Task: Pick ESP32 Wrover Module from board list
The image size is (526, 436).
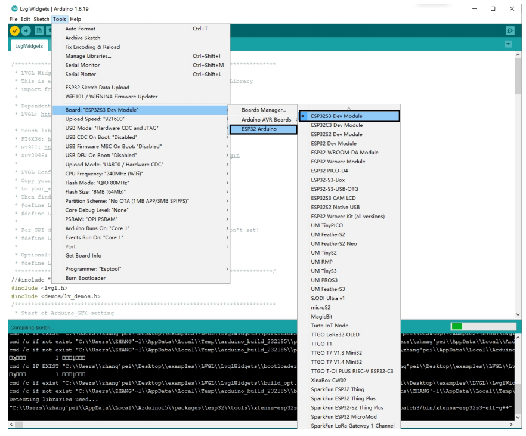Action: click(x=338, y=162)
